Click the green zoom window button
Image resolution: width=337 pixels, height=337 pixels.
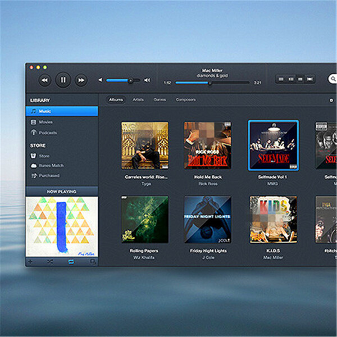click(45, 67)
